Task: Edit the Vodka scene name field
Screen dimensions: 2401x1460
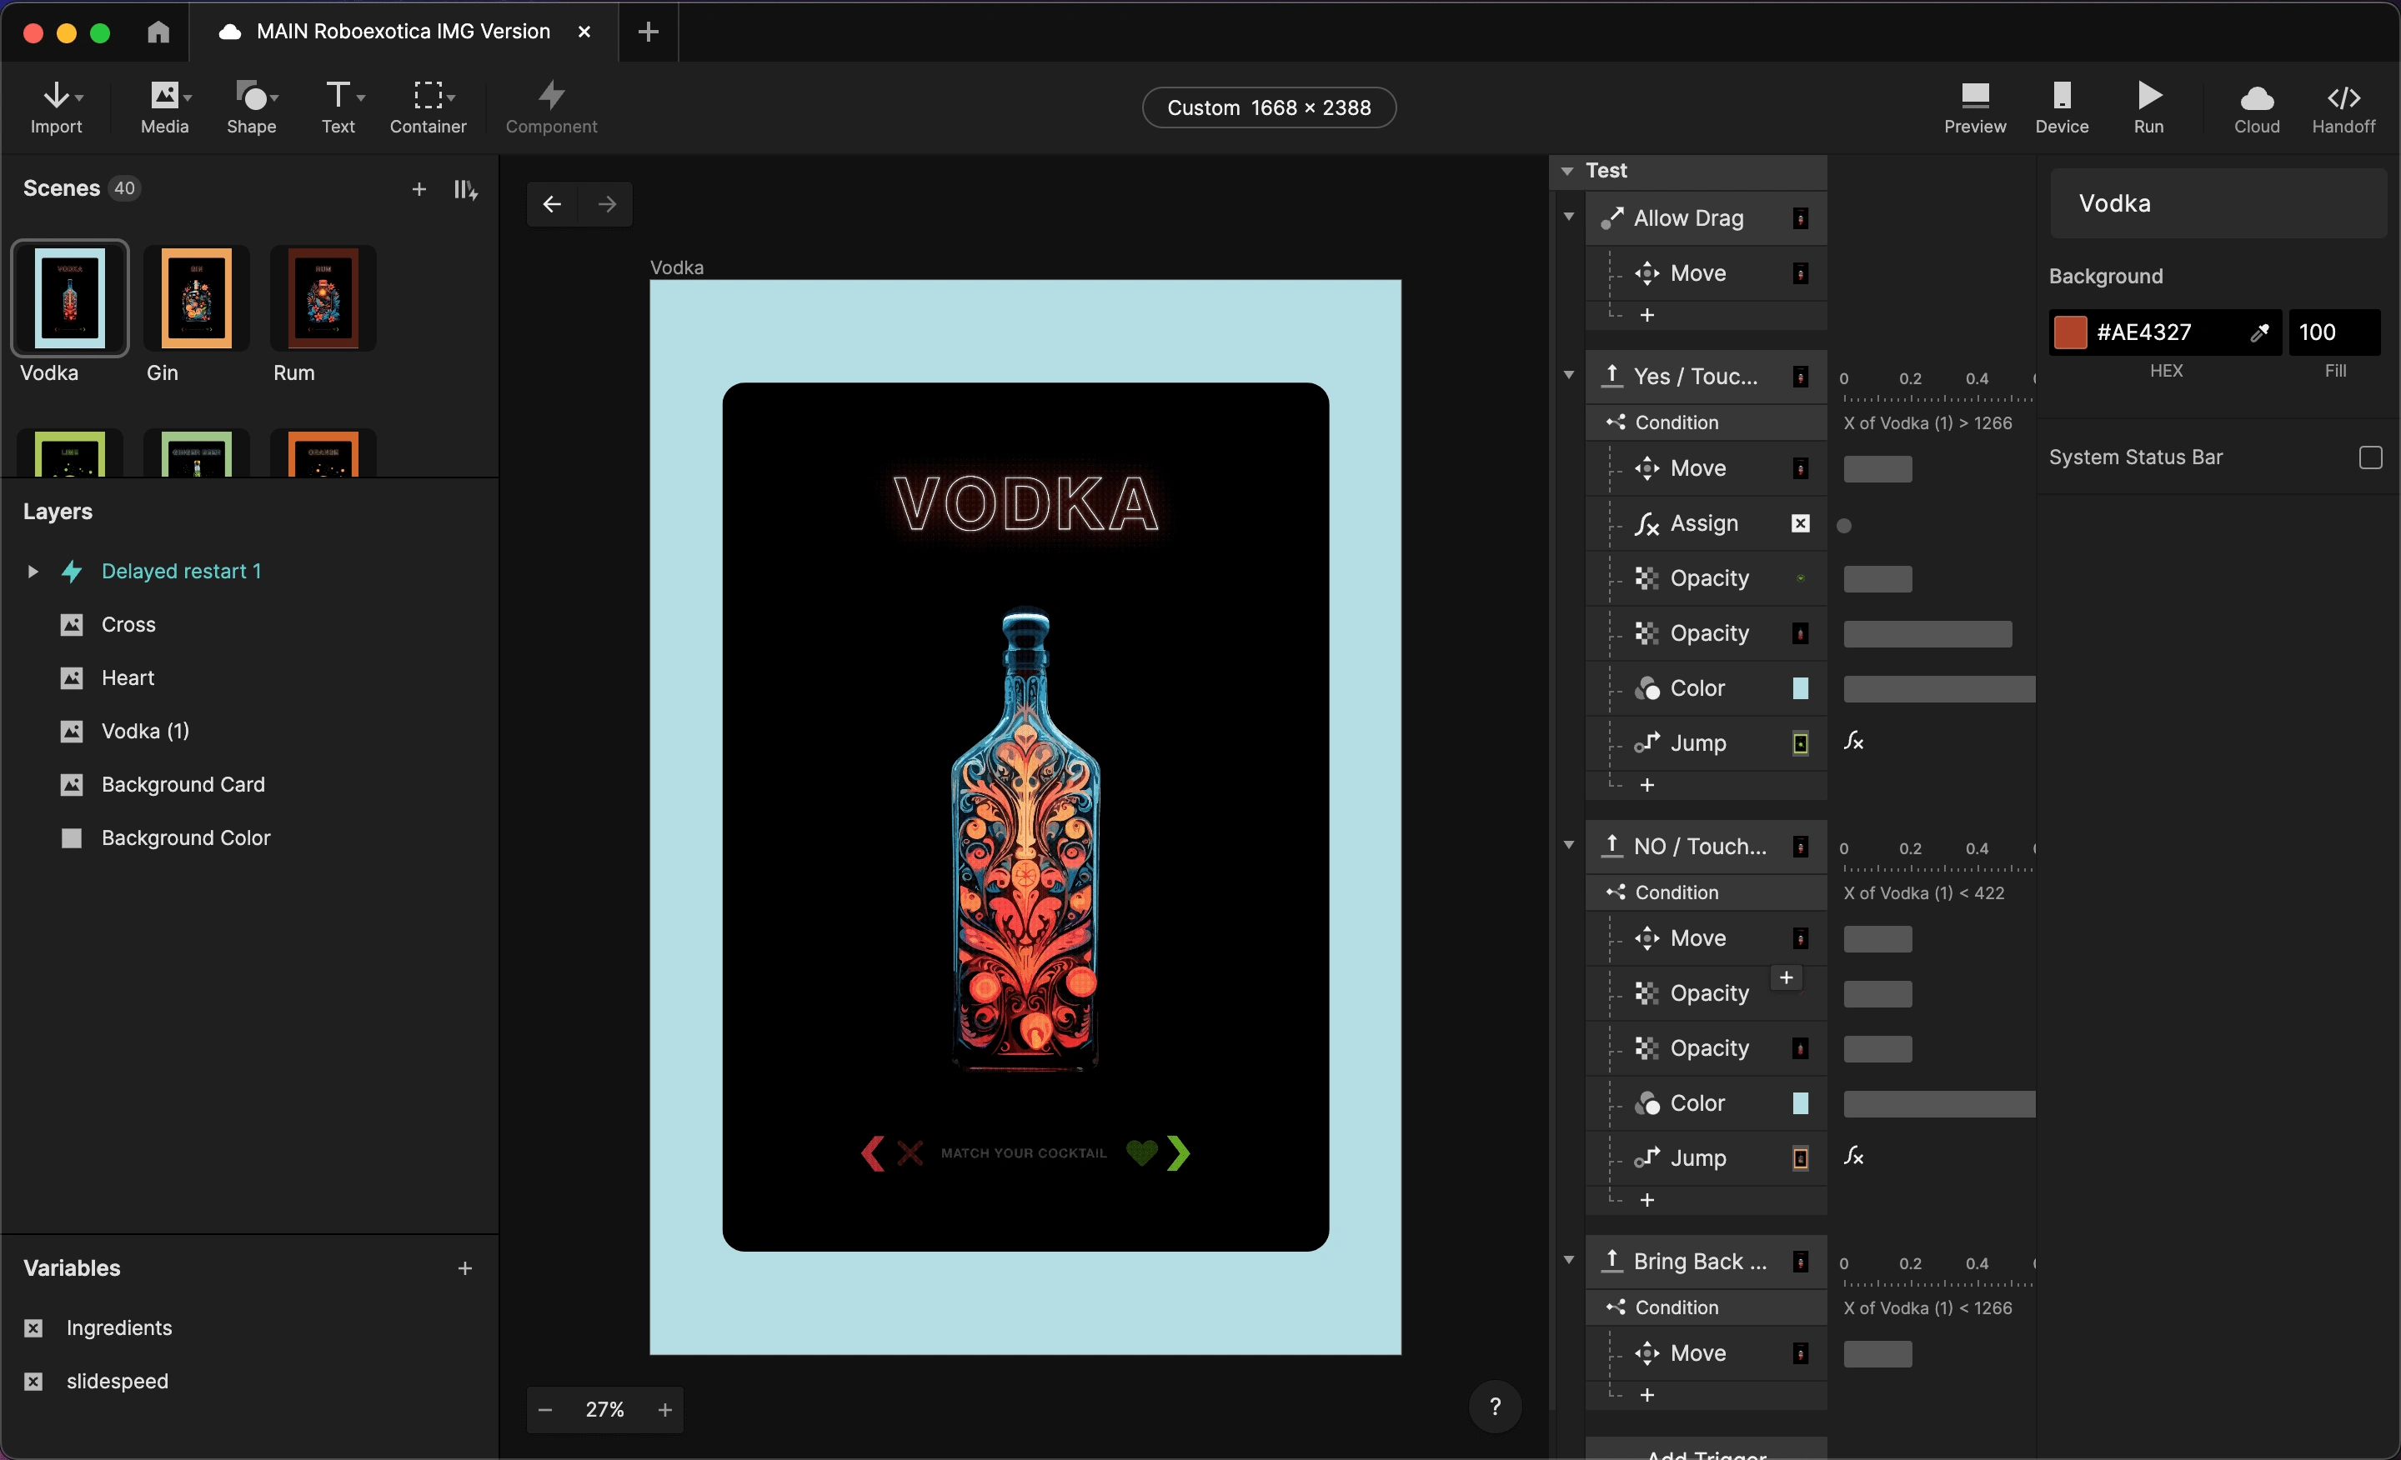Action: [2218, 203]
